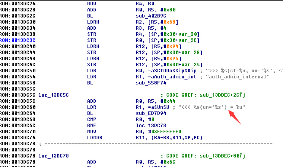Click address ROM:0013DC2C

17,16
